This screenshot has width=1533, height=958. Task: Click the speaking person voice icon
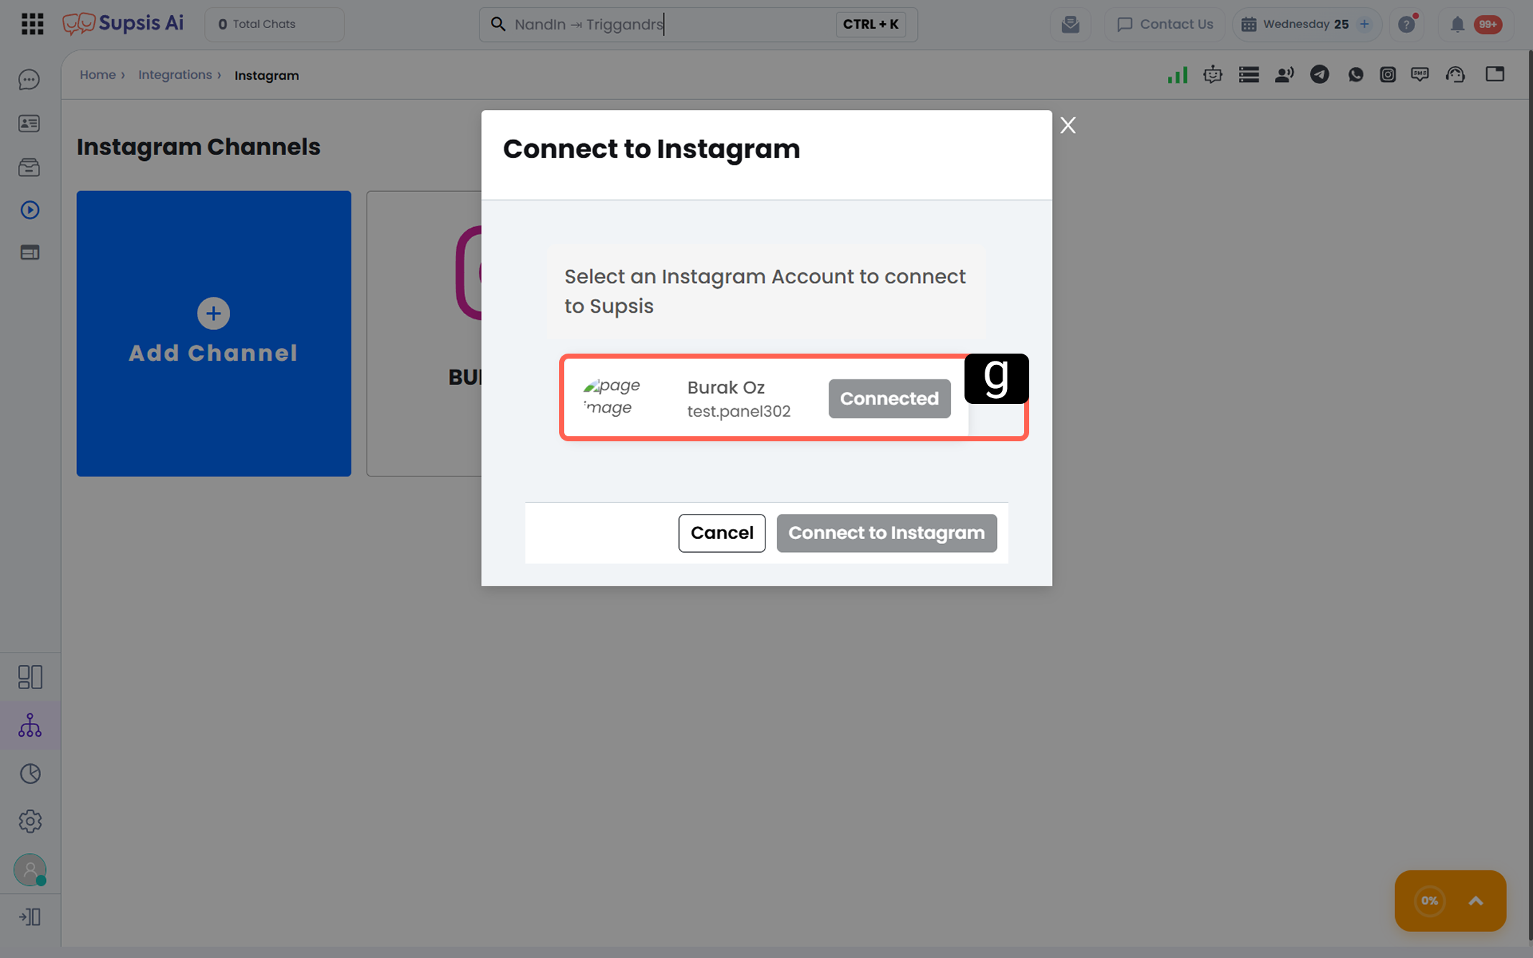point(1284,75)
